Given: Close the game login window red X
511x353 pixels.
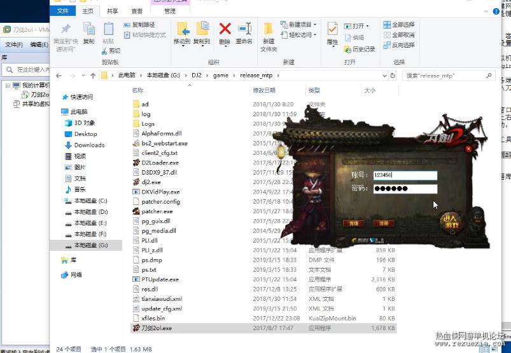Looking at the screenshot, I should (x=468, y=149).
